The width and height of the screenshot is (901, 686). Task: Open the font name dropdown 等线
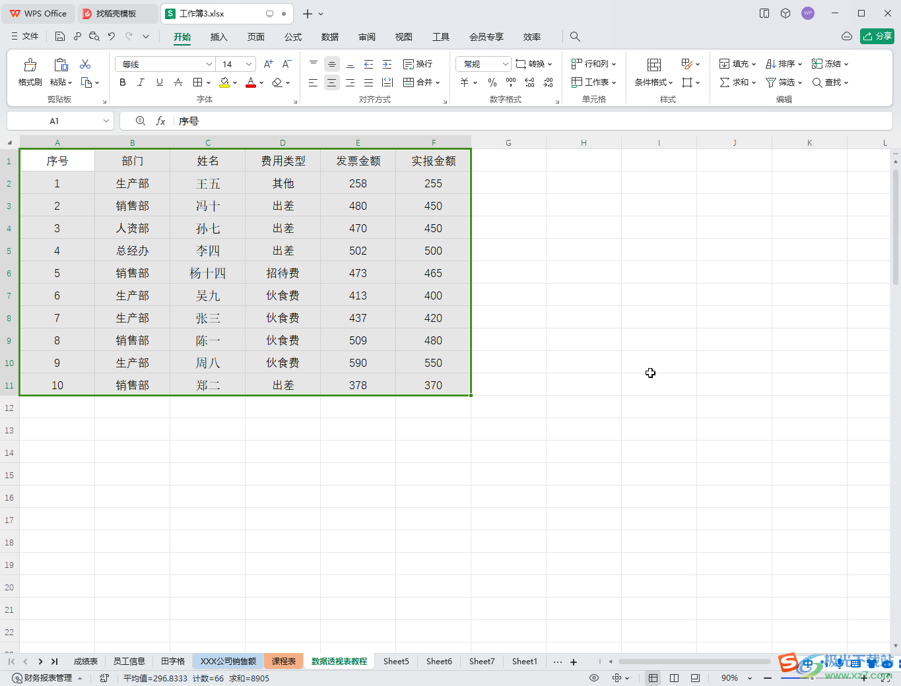(209, 64)
